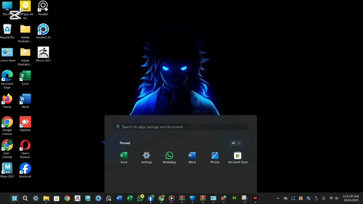Image resolution: width=363 pixels, height=204 pixels.
Task: Select the KeyShot 10 desktop shortcut
Action: [x=43, y=31]
